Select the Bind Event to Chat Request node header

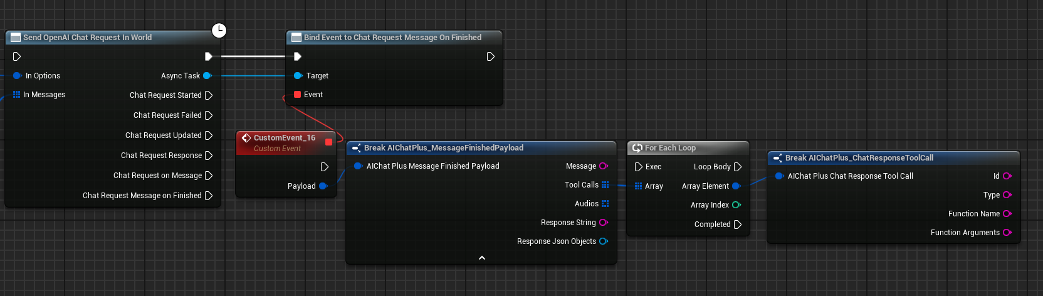pyautogui.click(x=392, y=38)
